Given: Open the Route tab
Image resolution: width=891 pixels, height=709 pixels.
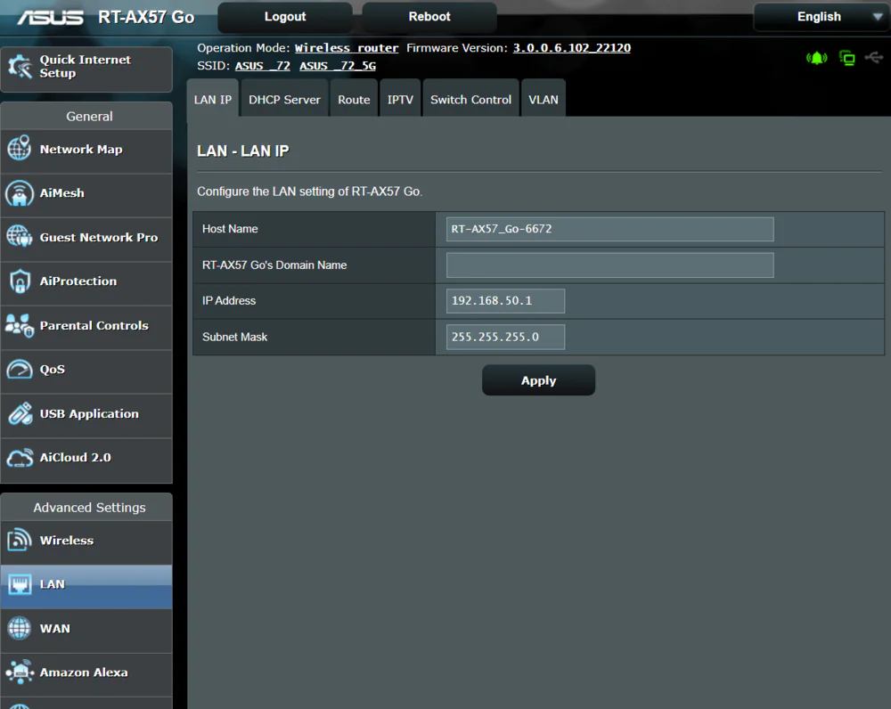Looking at the screenshot, I should pyautogui.click(x=354, y=100).
